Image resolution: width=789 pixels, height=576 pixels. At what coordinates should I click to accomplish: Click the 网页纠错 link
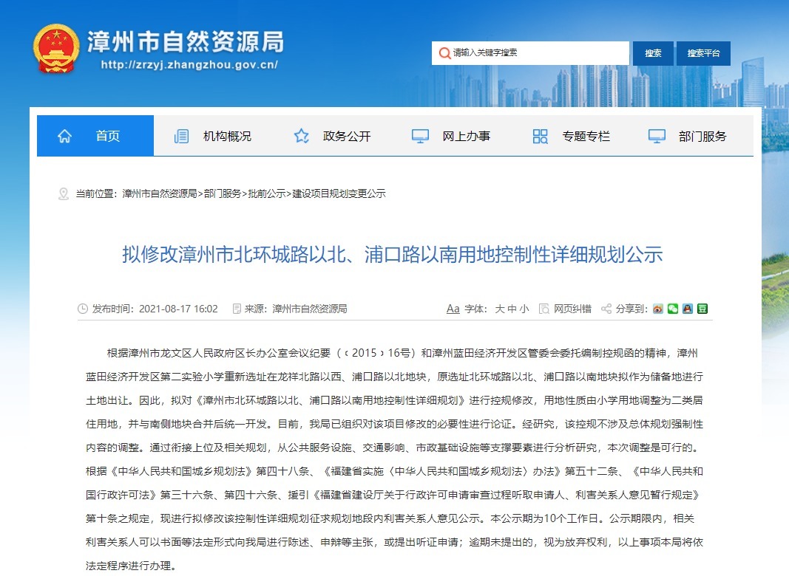[572, 309]
